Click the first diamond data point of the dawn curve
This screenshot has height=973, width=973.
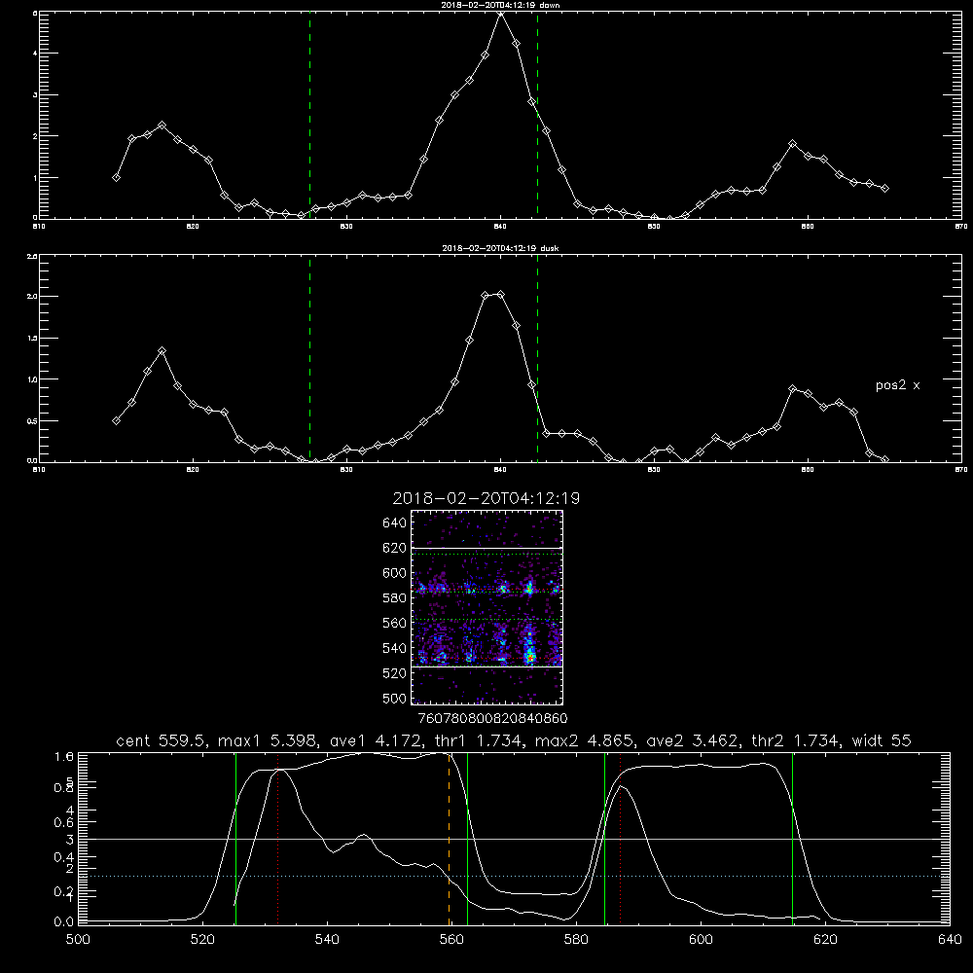[x=116, y=177]
